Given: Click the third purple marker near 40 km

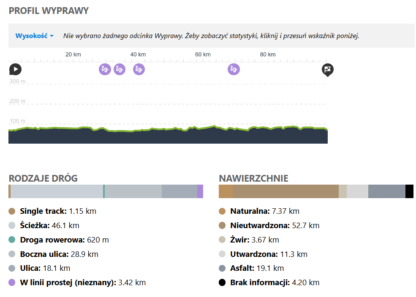Looking at the screenshot, I should click(139, 69).
